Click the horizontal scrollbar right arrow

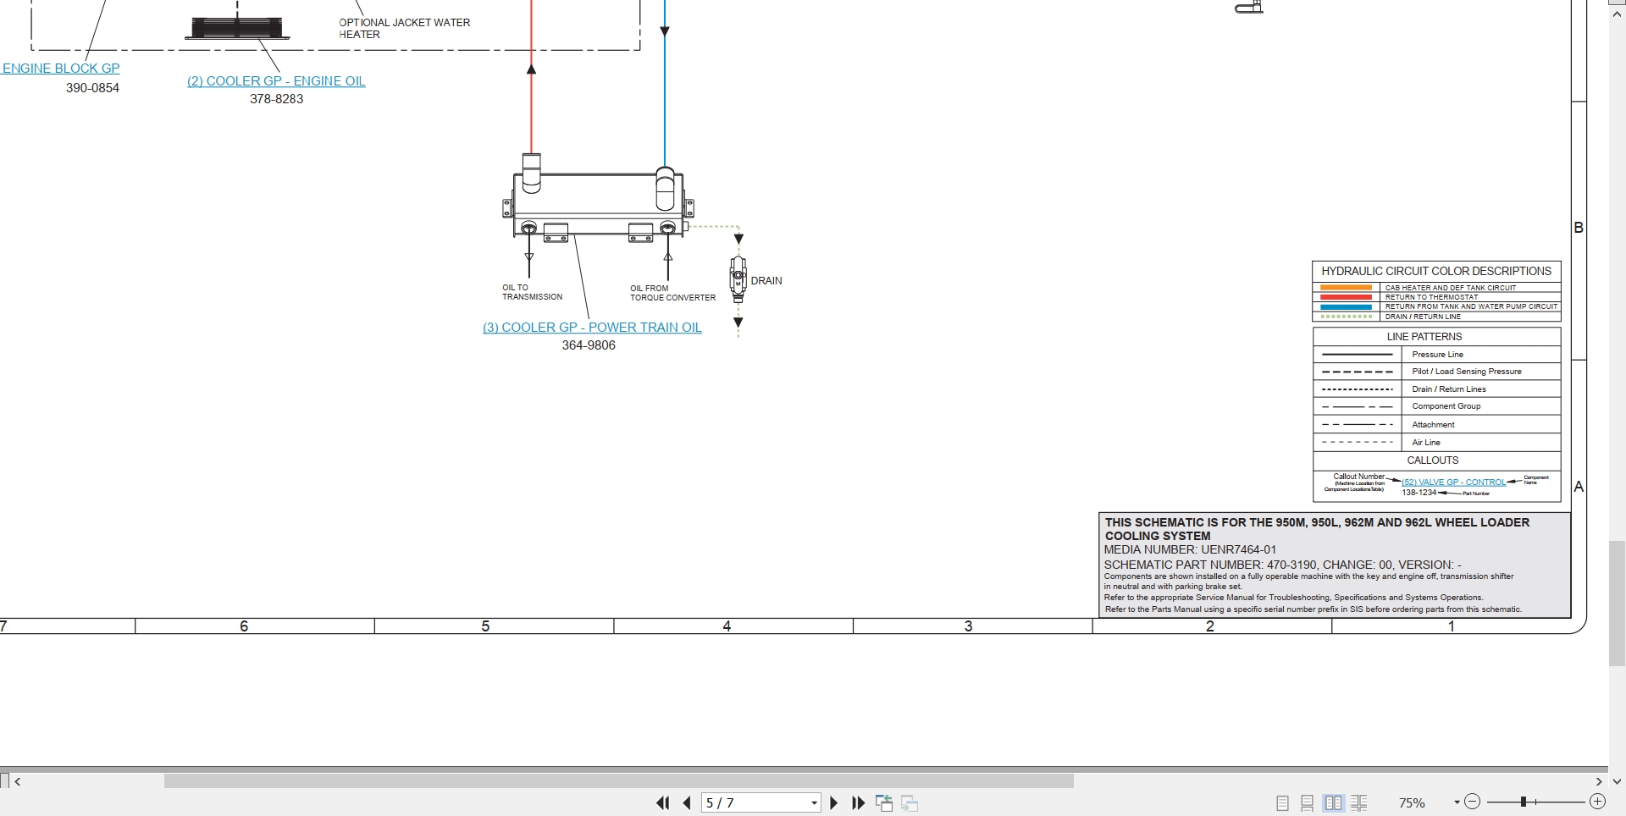click(x=1599, y=781)
